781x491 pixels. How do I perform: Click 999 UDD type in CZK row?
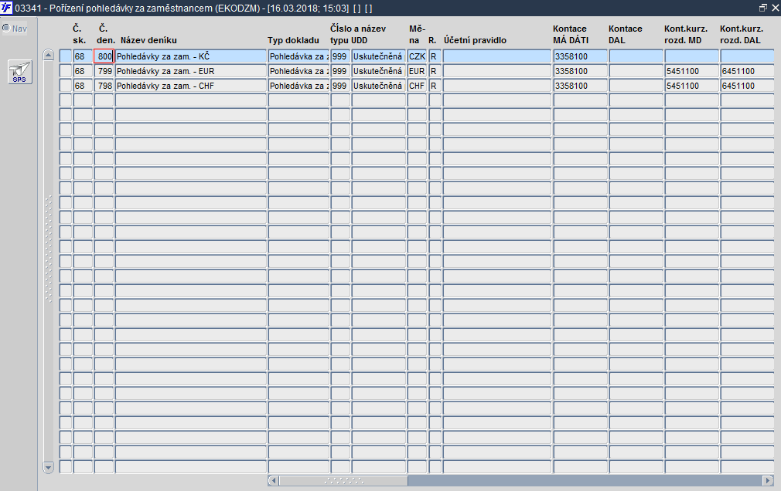point(340,56)
